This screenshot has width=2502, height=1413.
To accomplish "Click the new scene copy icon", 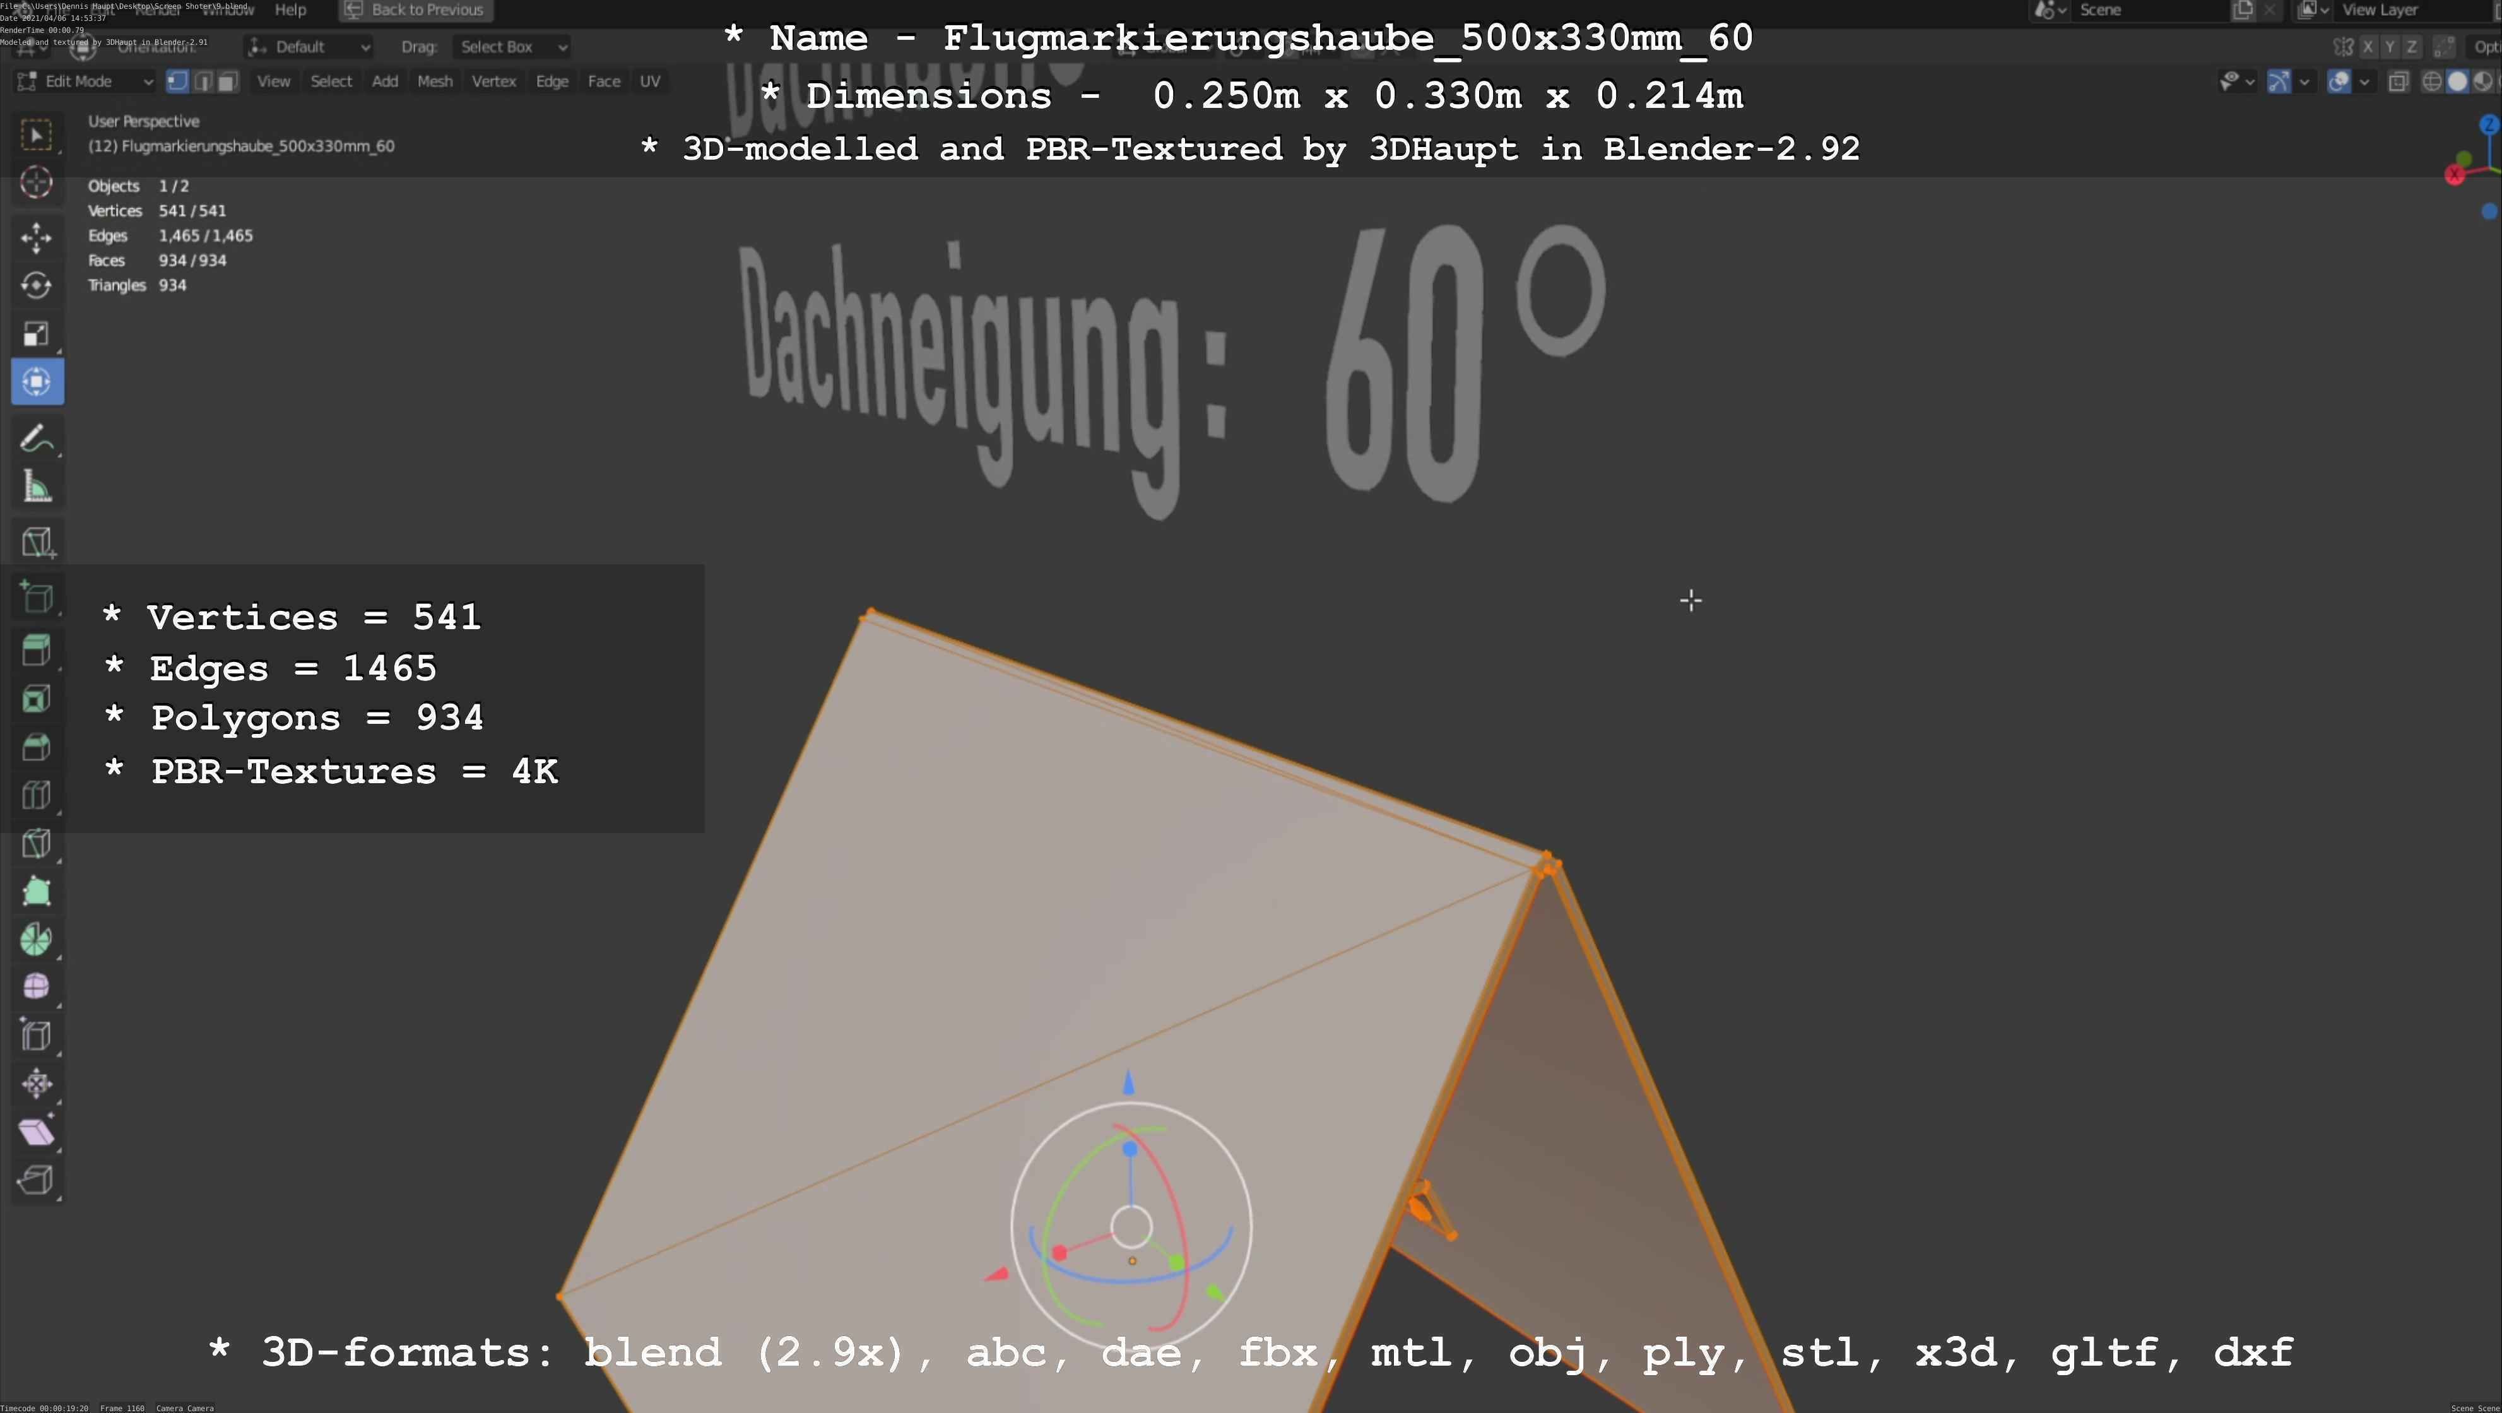I will pos(2243,9).
